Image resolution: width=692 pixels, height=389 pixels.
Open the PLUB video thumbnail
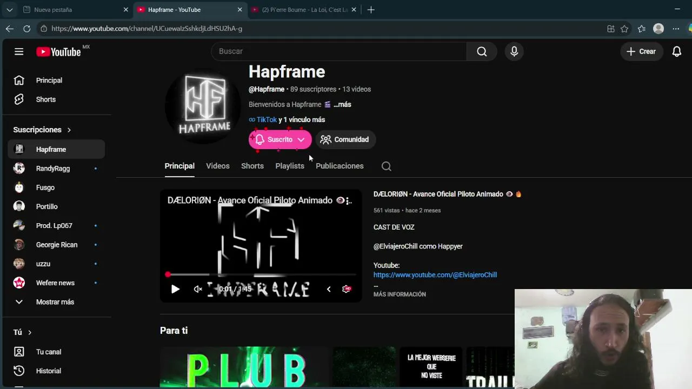tap(244, 367)
